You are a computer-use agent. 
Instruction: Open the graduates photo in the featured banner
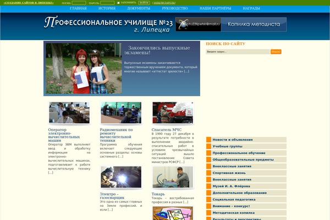[84, 68]
